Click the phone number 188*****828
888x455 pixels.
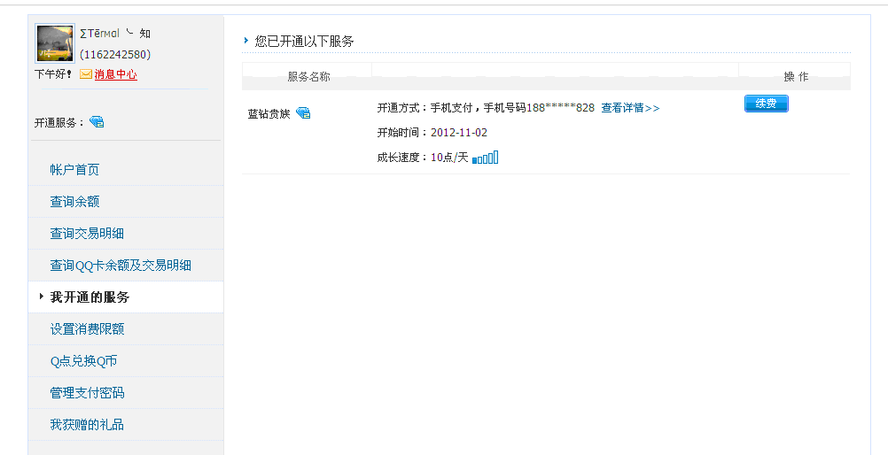tap(561, 107)
